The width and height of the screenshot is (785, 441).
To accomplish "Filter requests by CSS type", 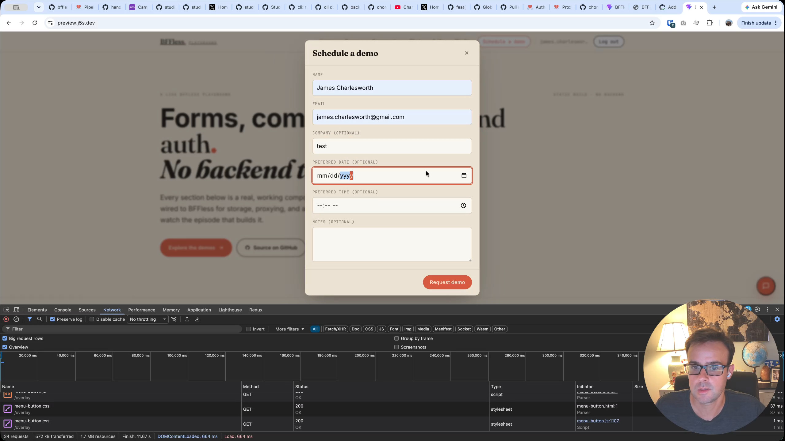I will (x=369, y=329).
